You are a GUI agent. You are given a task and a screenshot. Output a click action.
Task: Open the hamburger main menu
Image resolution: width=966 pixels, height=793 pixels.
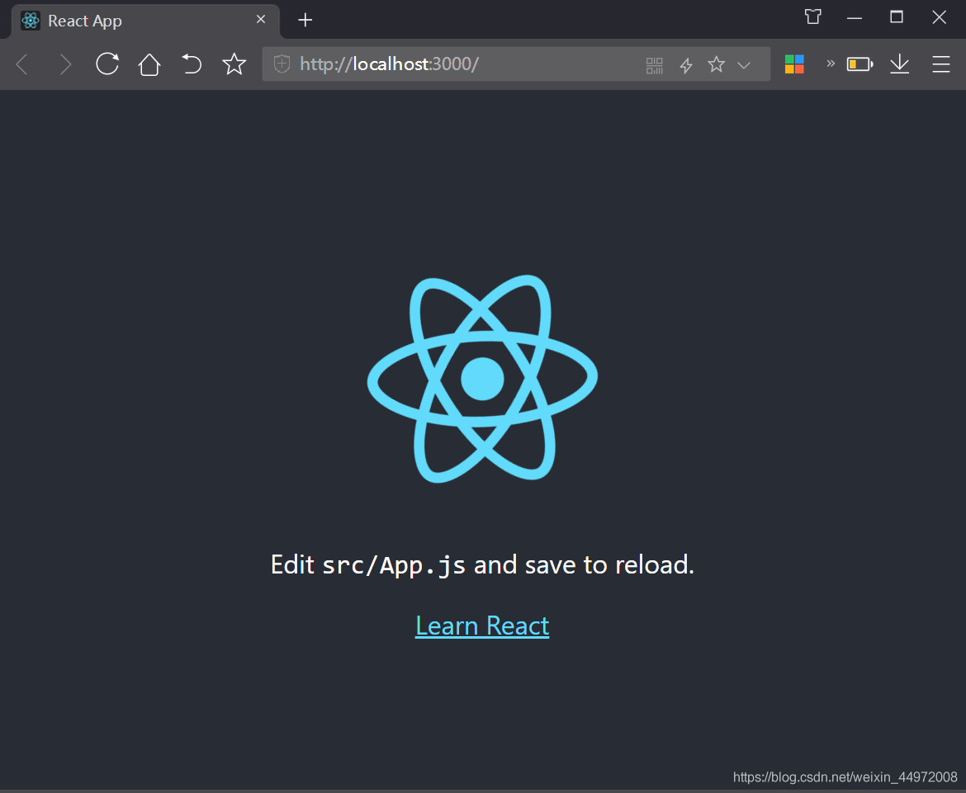coord(940,64)
